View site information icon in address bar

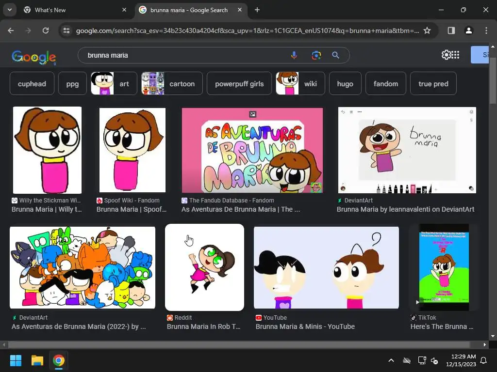(66, 31)
